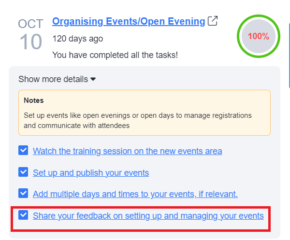Uncheck the Share your feedback checkbox
Screen dimensions: 290x240
pyautogui.click(x=23, y=215)
